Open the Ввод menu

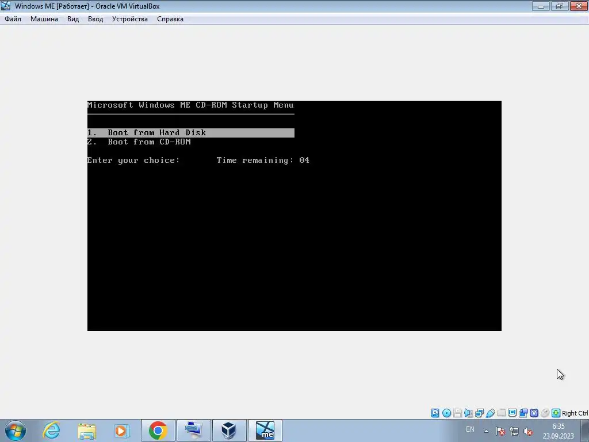click(95, 19)
